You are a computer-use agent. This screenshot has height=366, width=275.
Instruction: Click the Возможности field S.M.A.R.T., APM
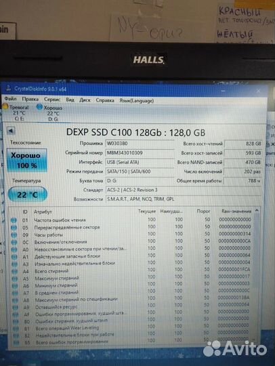coord(184,199)
